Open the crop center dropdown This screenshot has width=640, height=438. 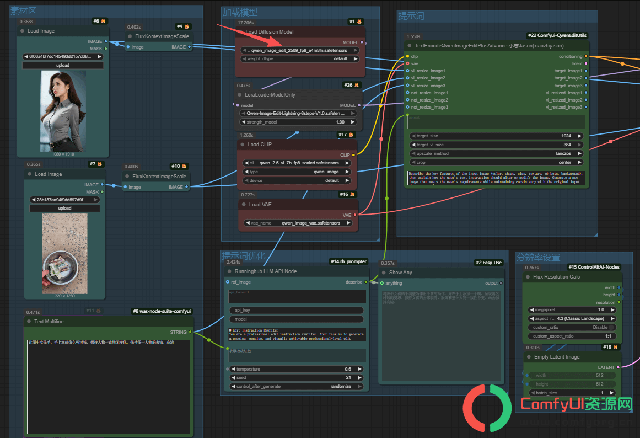(496, 163)
